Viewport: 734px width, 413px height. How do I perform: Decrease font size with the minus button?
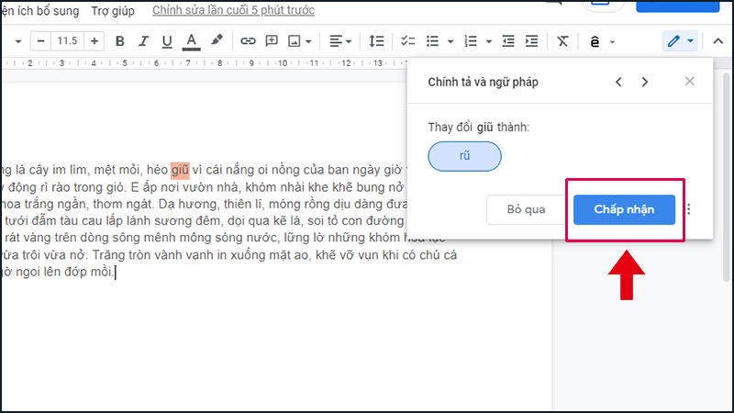[40, 41]
